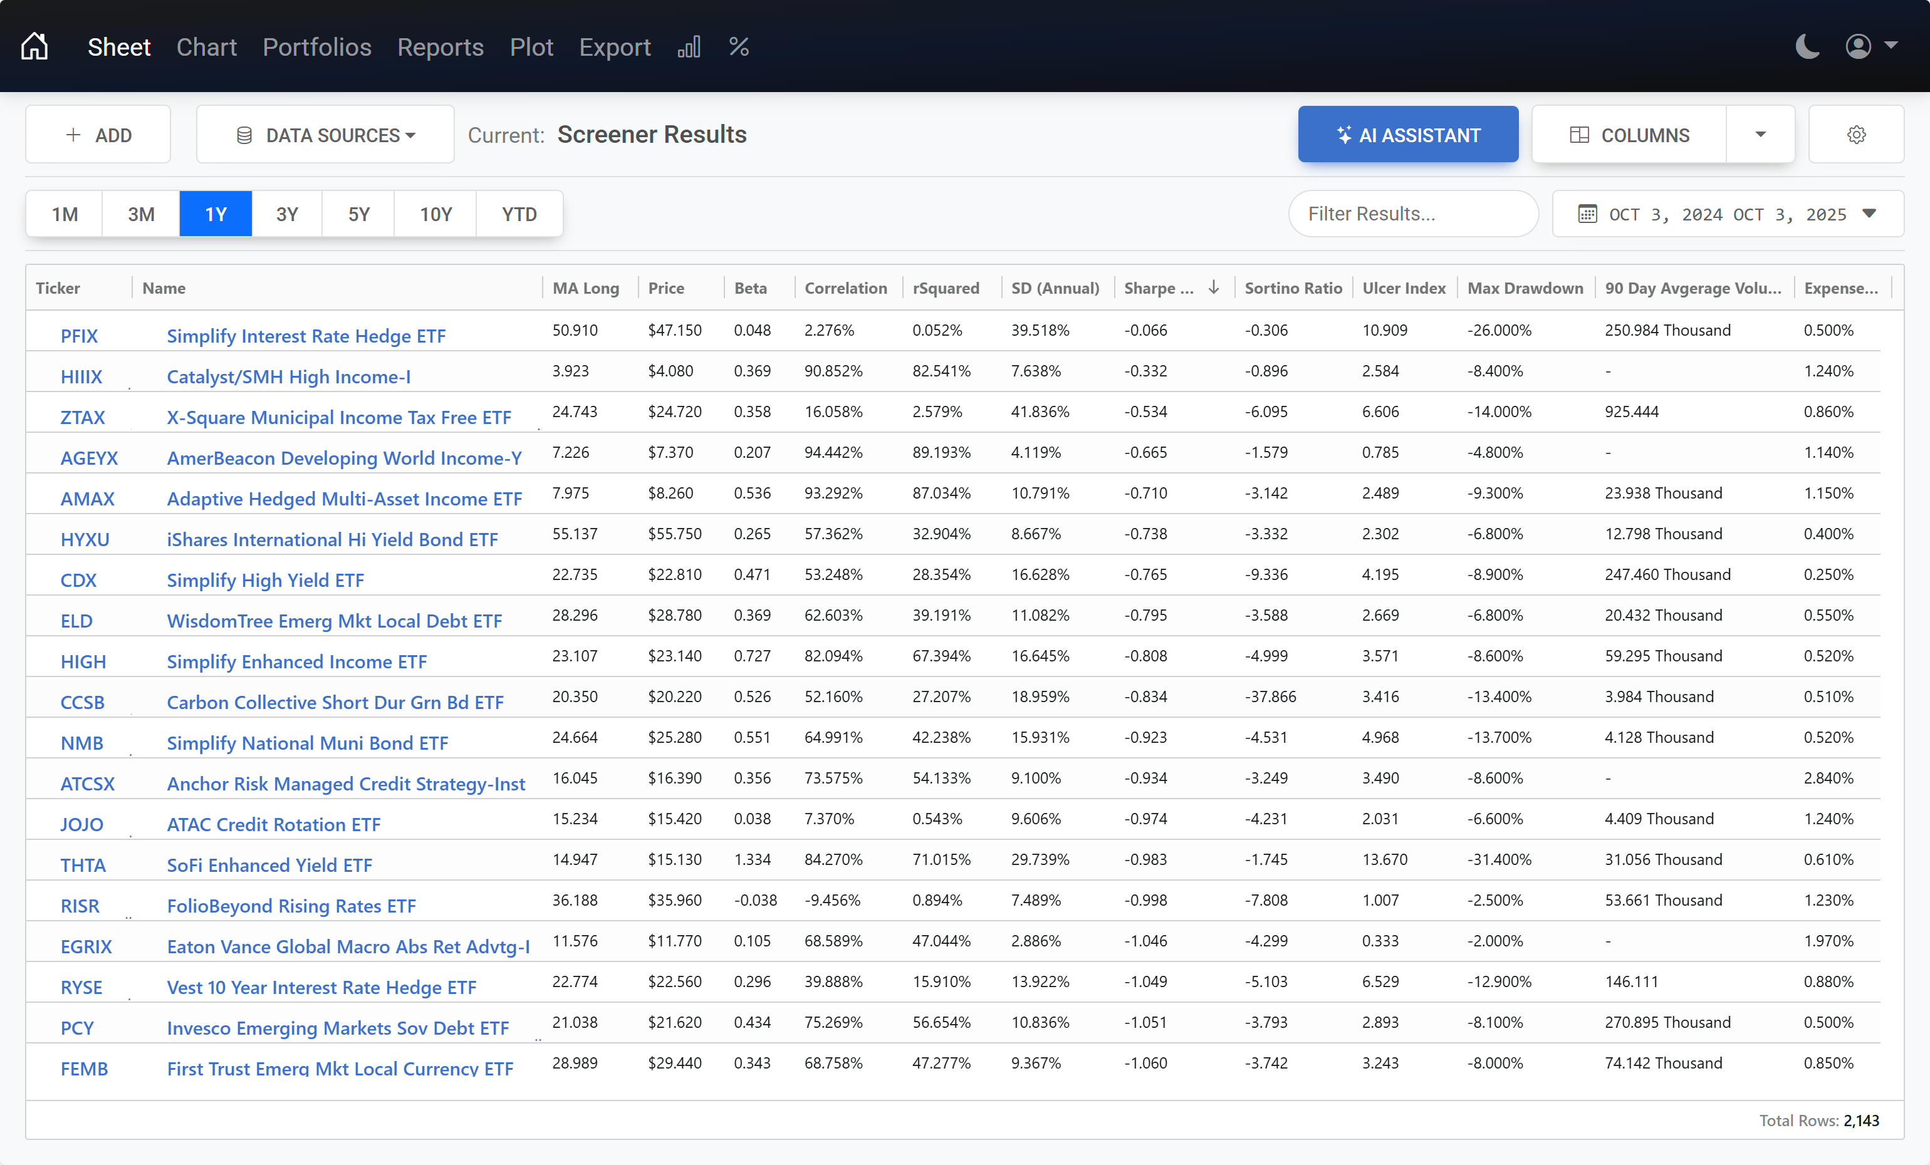Expand the dropdown next to COLUMNS
1930x1165 pixels.
coord(1760,134)
